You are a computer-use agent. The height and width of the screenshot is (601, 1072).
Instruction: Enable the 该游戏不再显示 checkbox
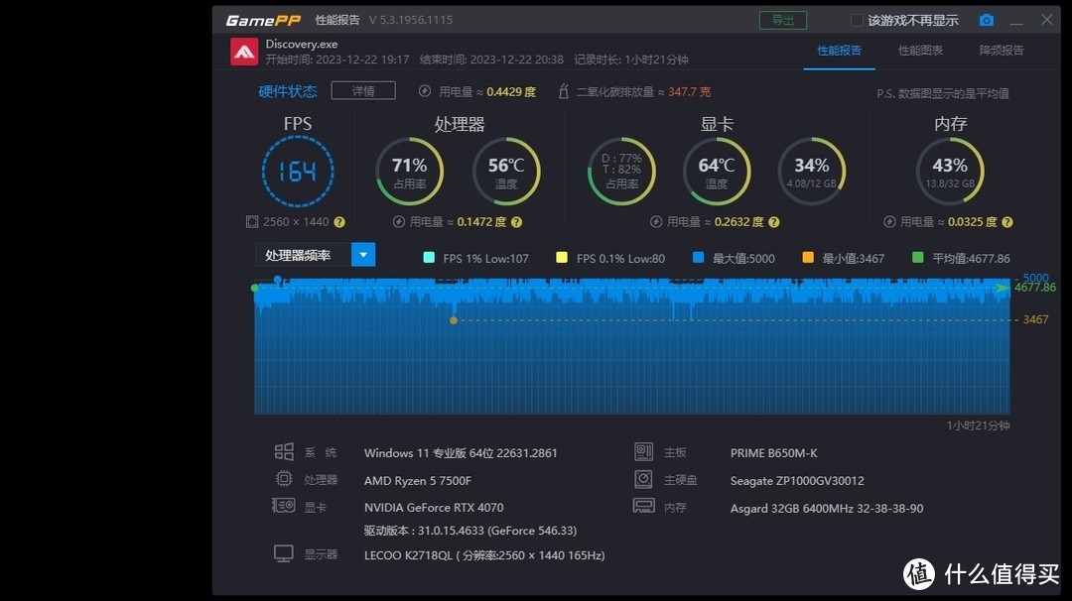[x=856, y=21]
